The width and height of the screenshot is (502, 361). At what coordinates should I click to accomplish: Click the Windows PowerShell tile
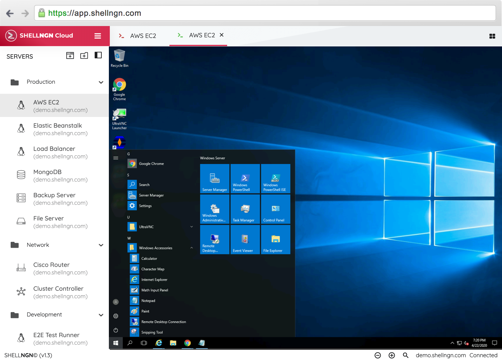pyautogui.click(x=245, y=178)
